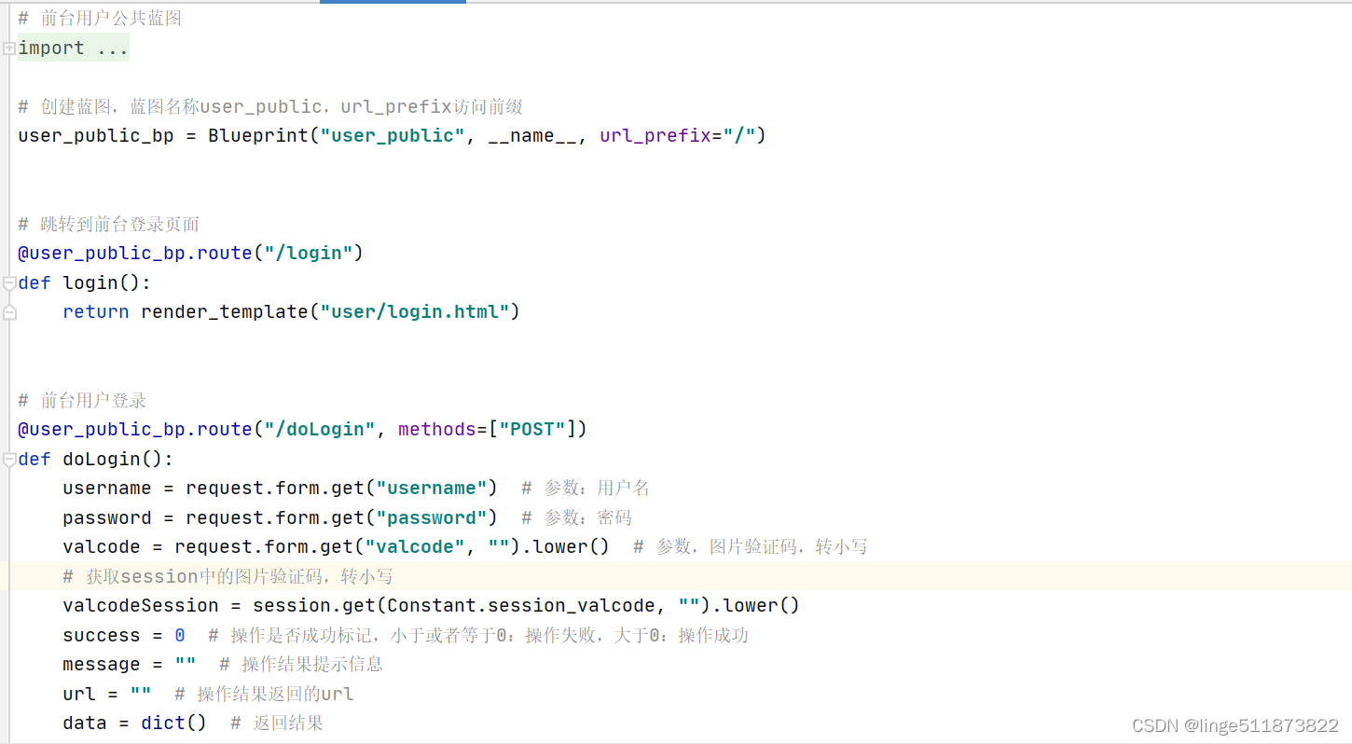Click the "username" string in form.get
The image size is (1352, 744).
tap(432, 488)
